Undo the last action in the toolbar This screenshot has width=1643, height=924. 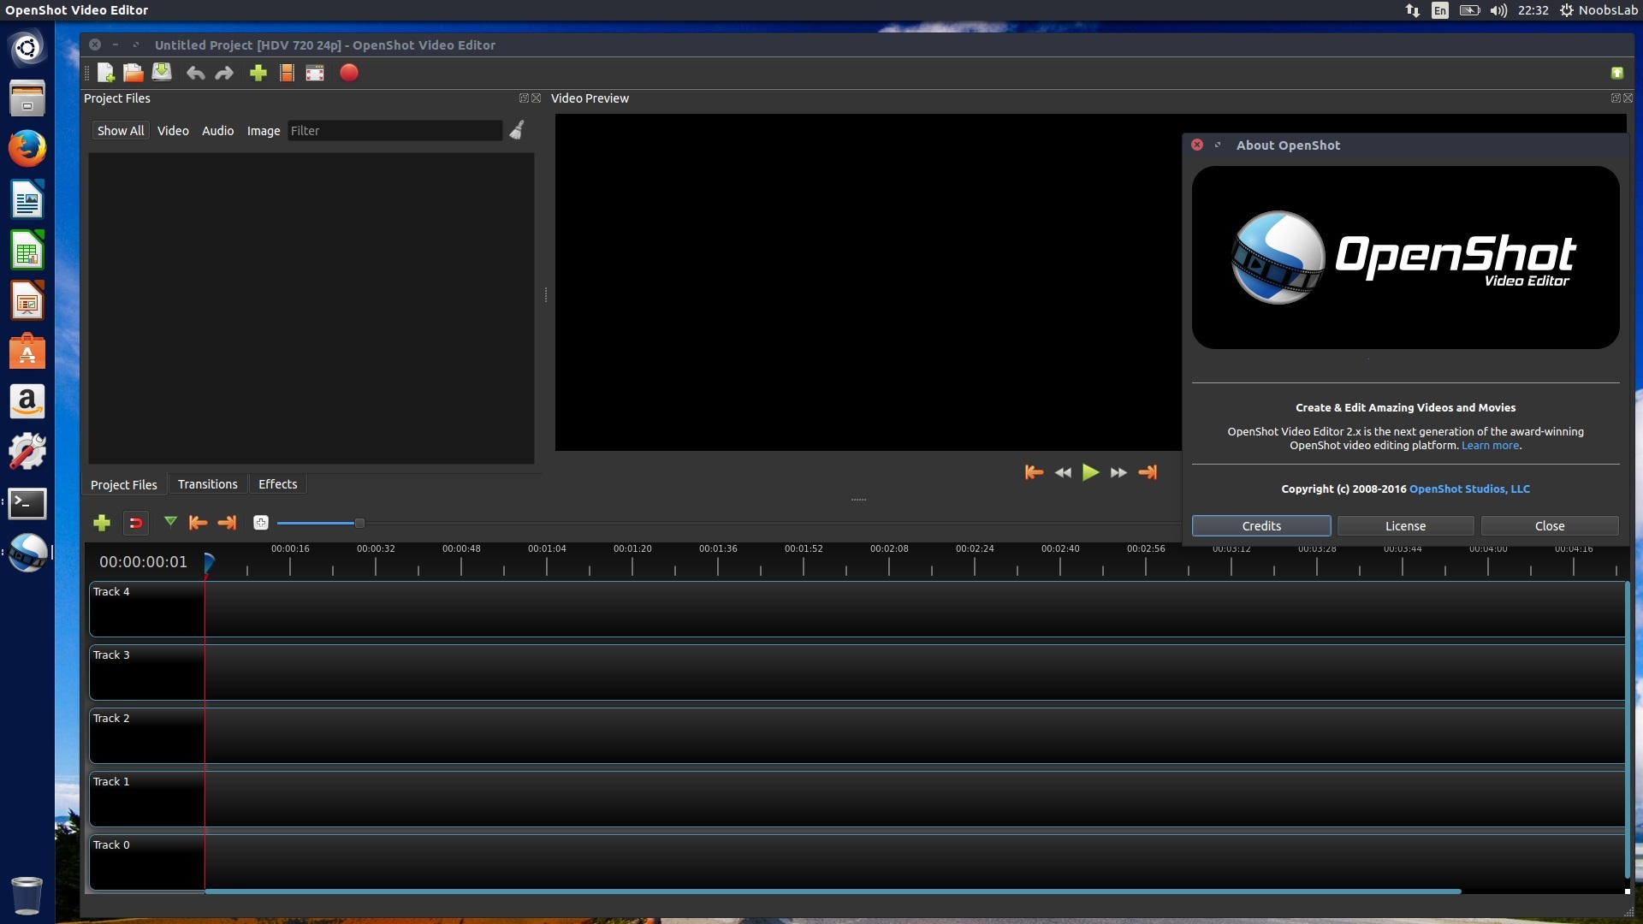(x=195, y=73)
